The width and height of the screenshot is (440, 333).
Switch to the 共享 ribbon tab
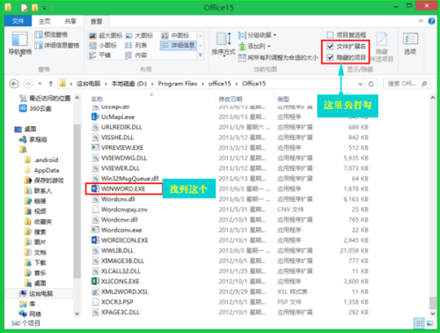coord(70,21)
